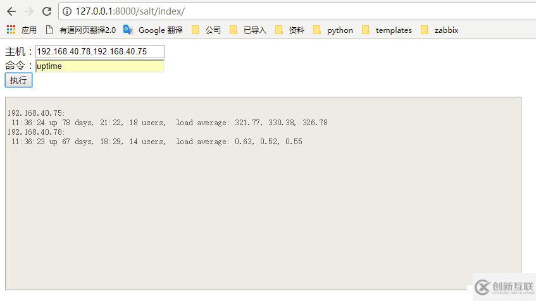Click inside the command output text area
536x301 pixels.
click(x=263, y=193)
